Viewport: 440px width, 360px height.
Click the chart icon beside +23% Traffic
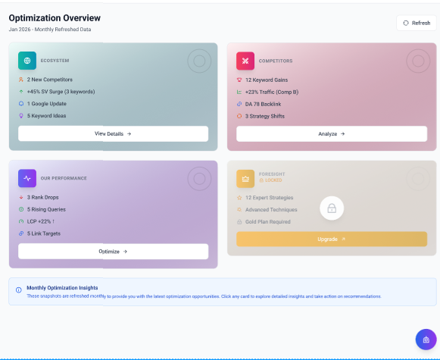point(239,92)
